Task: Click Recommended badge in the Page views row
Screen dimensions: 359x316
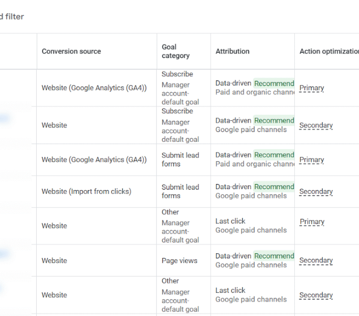Action: pyautogui.click(x=274, y=256)
